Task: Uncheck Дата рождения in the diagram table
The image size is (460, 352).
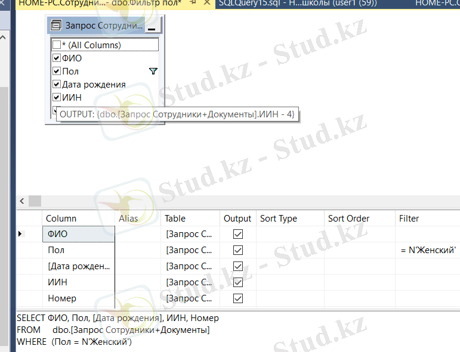Action: 56,85
